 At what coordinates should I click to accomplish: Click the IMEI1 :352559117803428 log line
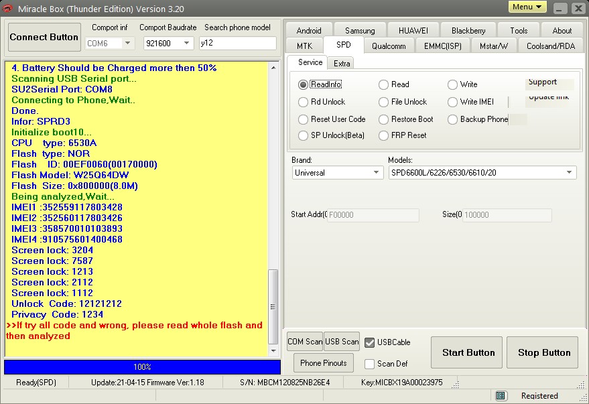(67, 207)
